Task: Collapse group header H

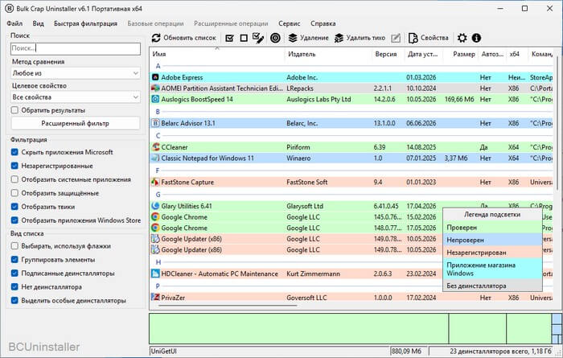Action: coord(158,262)
